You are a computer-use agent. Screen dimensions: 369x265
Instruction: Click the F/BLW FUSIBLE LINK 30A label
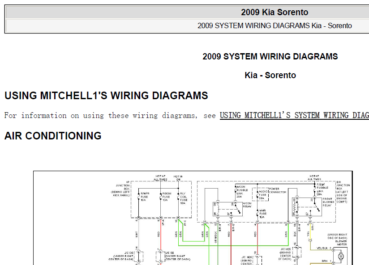pos(322,189)
